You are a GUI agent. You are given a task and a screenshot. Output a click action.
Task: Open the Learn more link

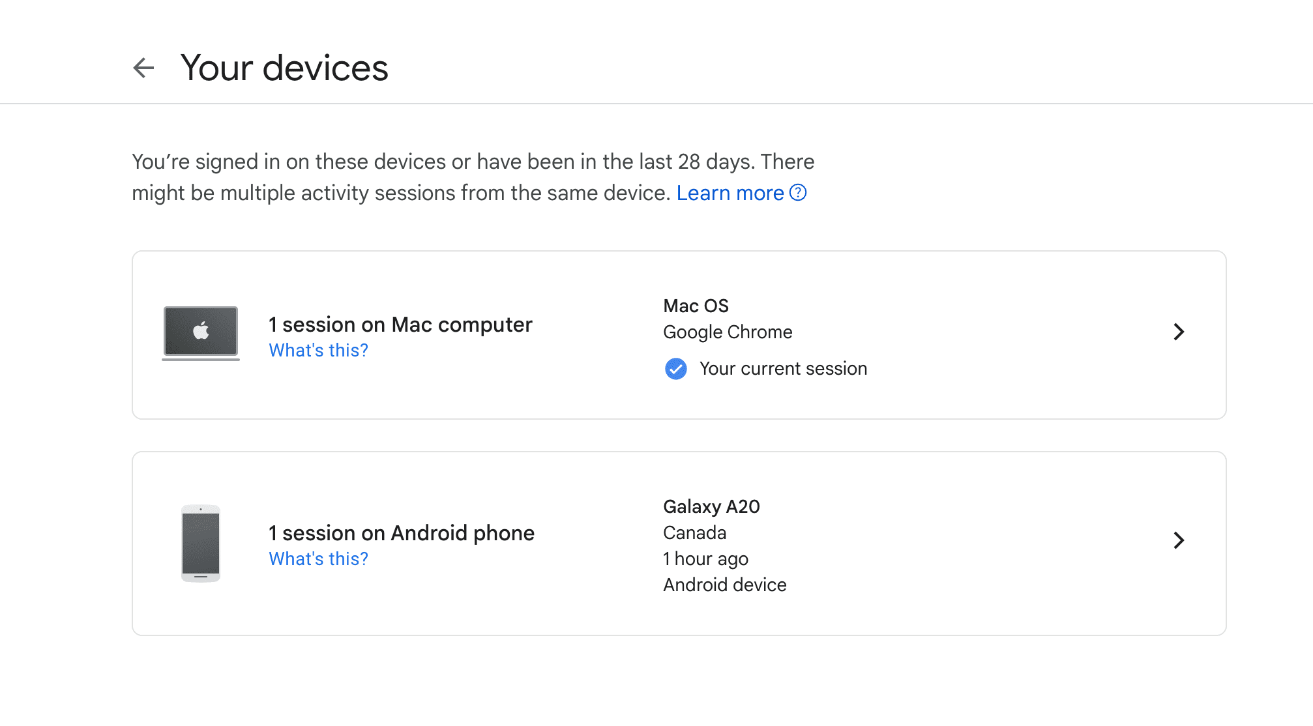(x=731, y=193)
